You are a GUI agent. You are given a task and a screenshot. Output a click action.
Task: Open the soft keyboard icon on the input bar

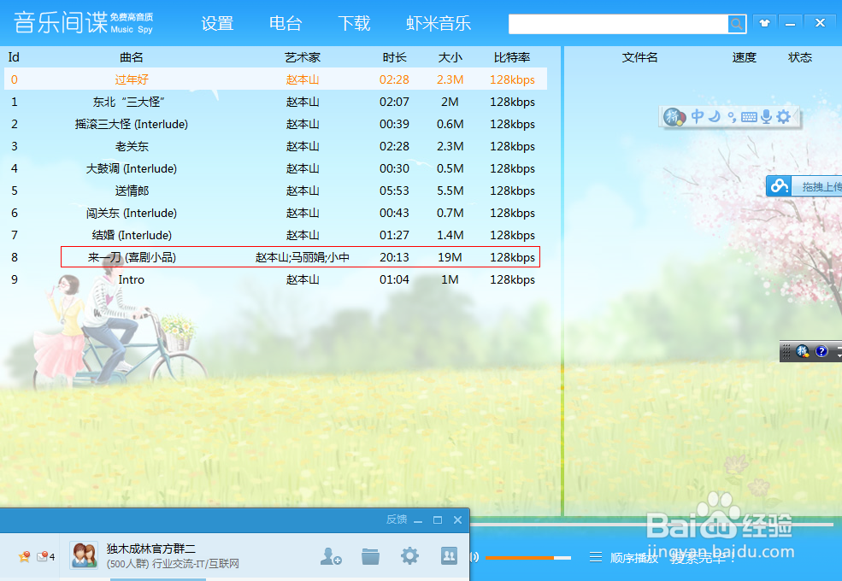click(749, 117)
